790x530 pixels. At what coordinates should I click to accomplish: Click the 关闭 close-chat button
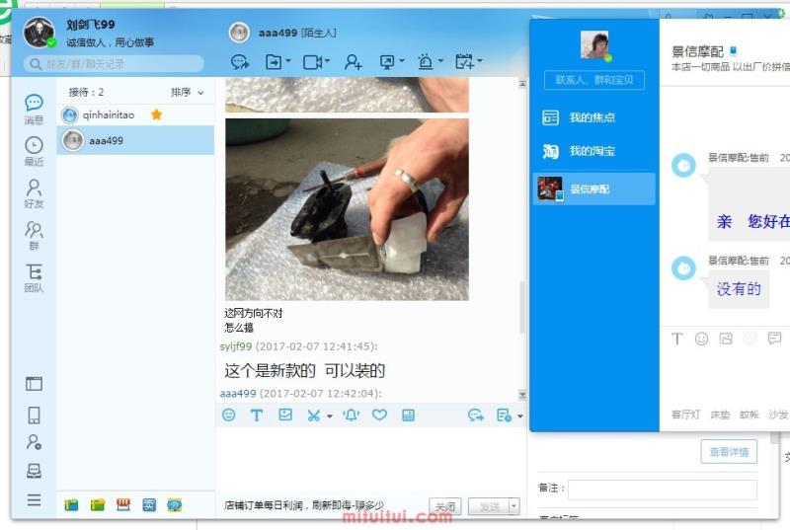(445, 506)
